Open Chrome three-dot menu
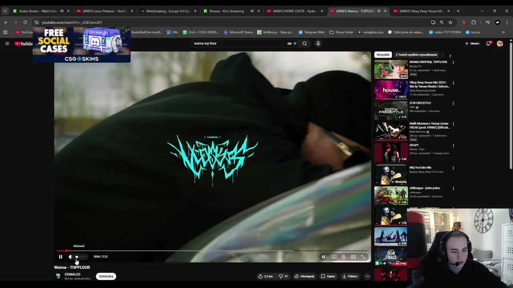 507,22
